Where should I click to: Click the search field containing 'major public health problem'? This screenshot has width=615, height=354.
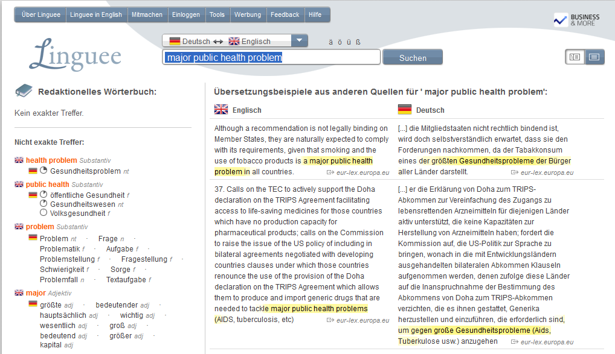tap(271, 57)
